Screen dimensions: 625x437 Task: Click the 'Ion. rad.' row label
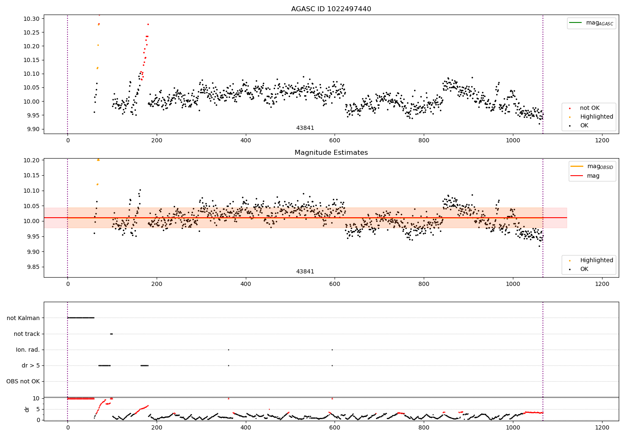click(x=28, y=350)
